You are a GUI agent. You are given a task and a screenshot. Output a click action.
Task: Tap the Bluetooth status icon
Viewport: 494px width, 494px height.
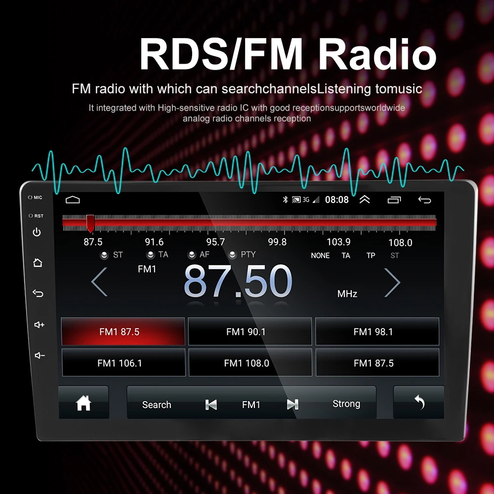point(286,200)
